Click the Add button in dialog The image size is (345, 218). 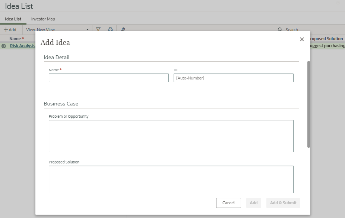(253, 203)
